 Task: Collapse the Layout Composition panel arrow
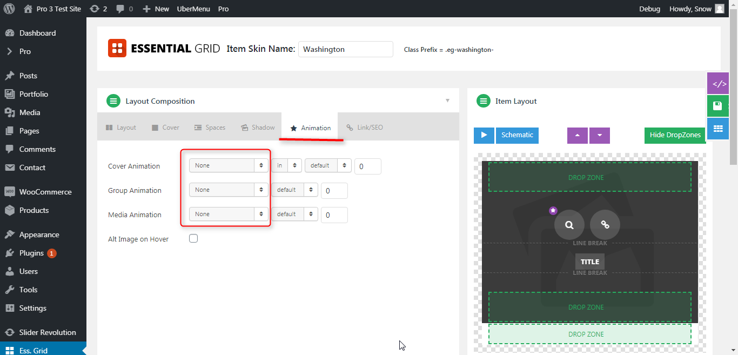[x=447, y=101]
